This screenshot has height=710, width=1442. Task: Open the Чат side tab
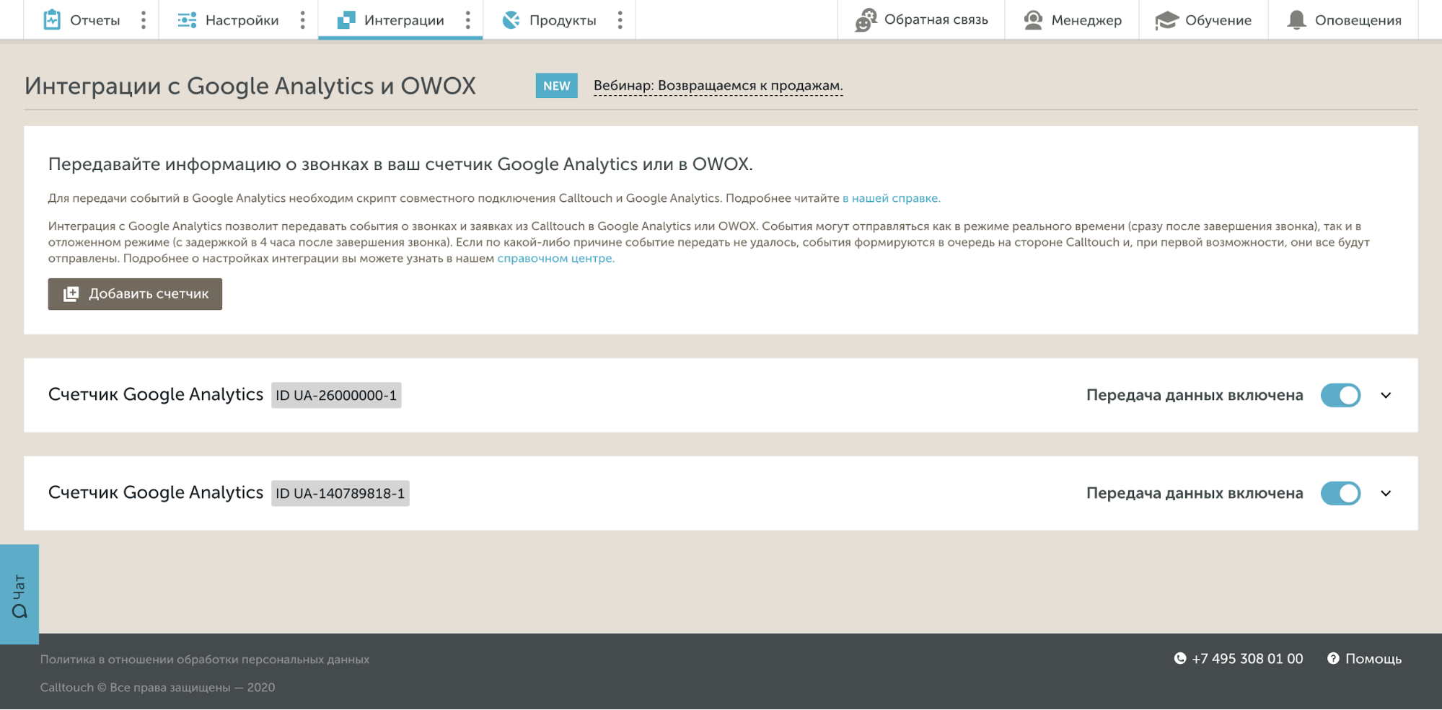19,594
